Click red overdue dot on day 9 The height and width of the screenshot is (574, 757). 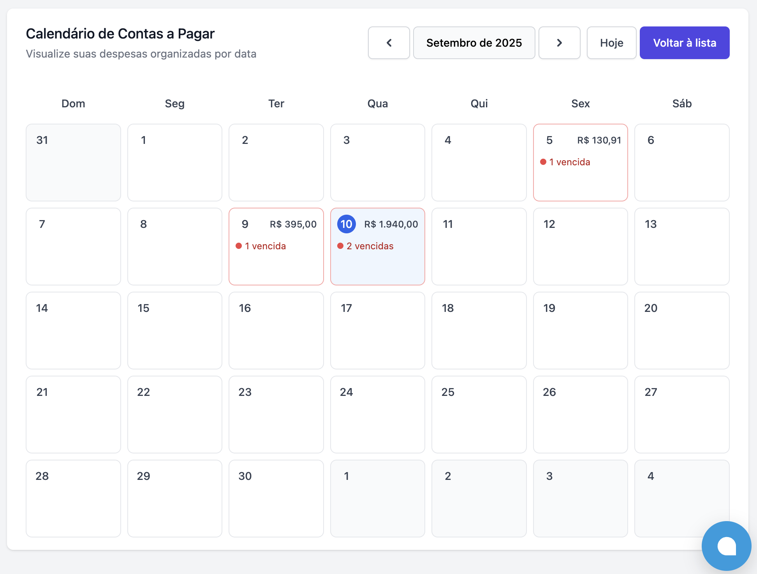point(239,246)
